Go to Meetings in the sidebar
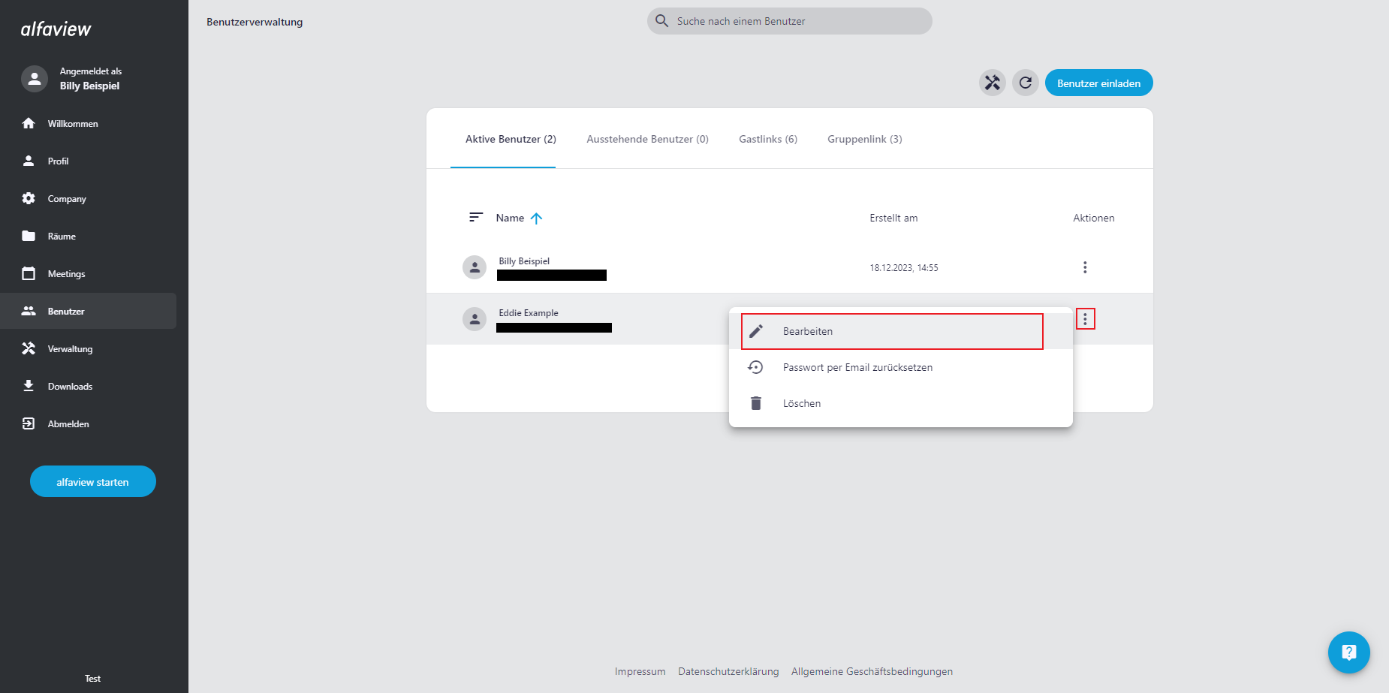 66,274
